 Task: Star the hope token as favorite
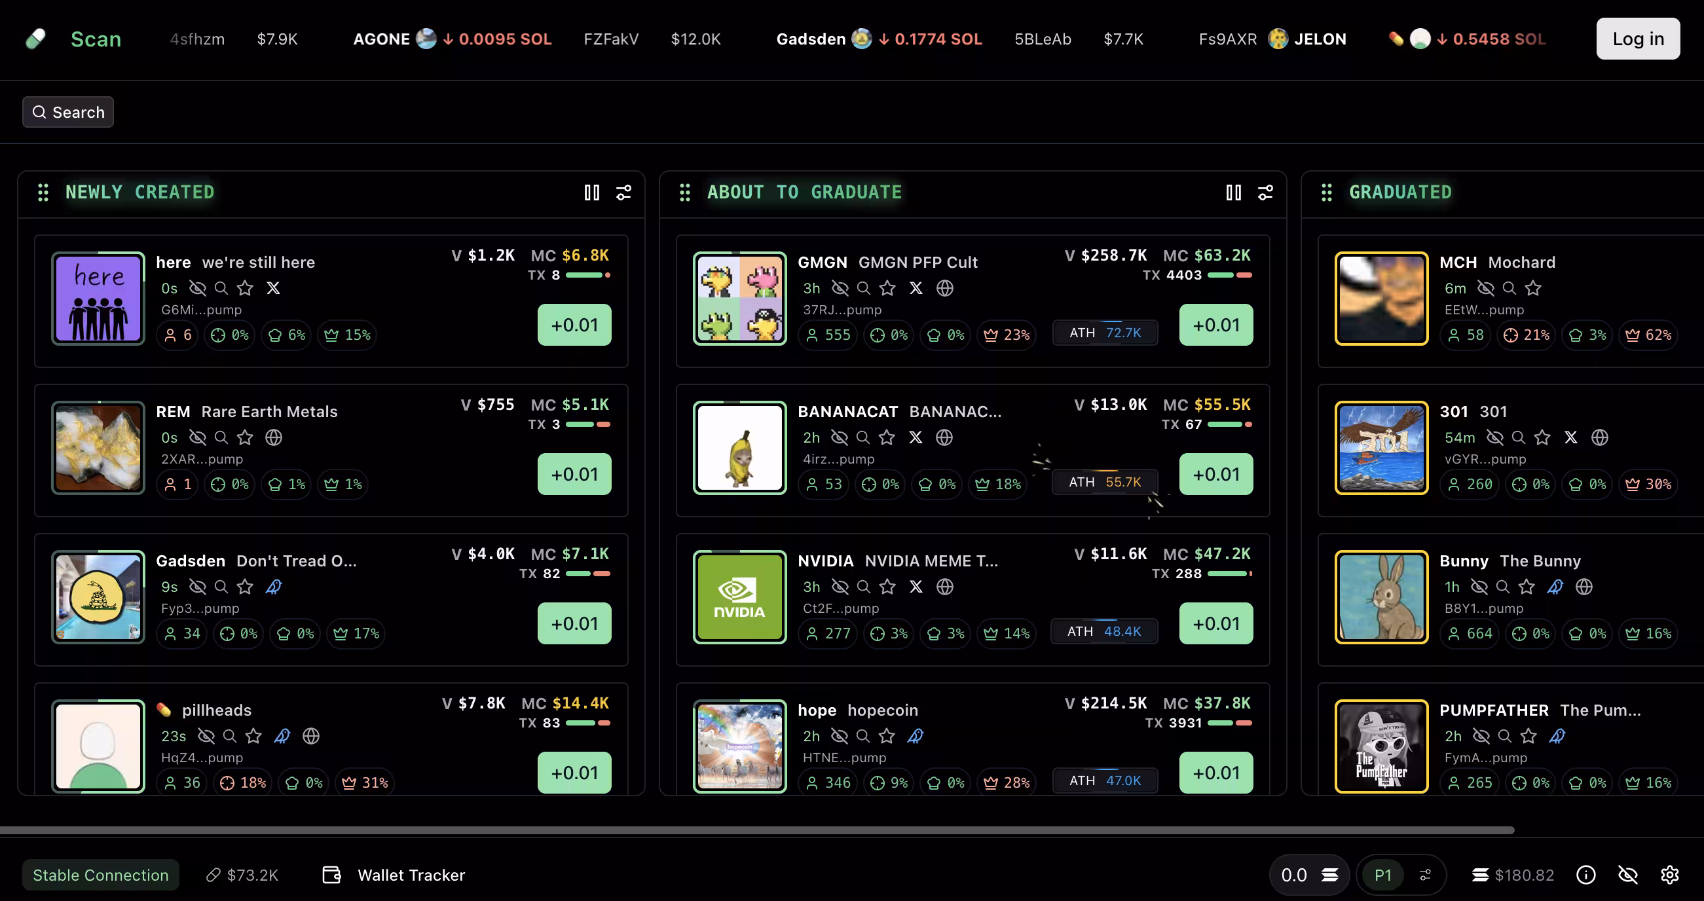coord(887,736)
